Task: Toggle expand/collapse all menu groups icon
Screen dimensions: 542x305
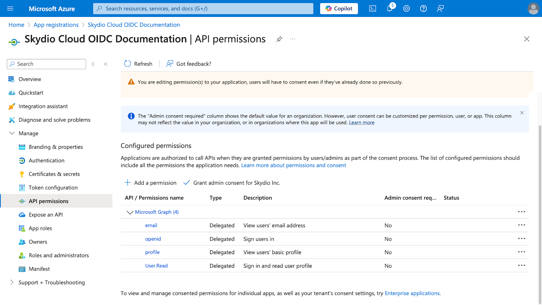Action: click(93, 64)
